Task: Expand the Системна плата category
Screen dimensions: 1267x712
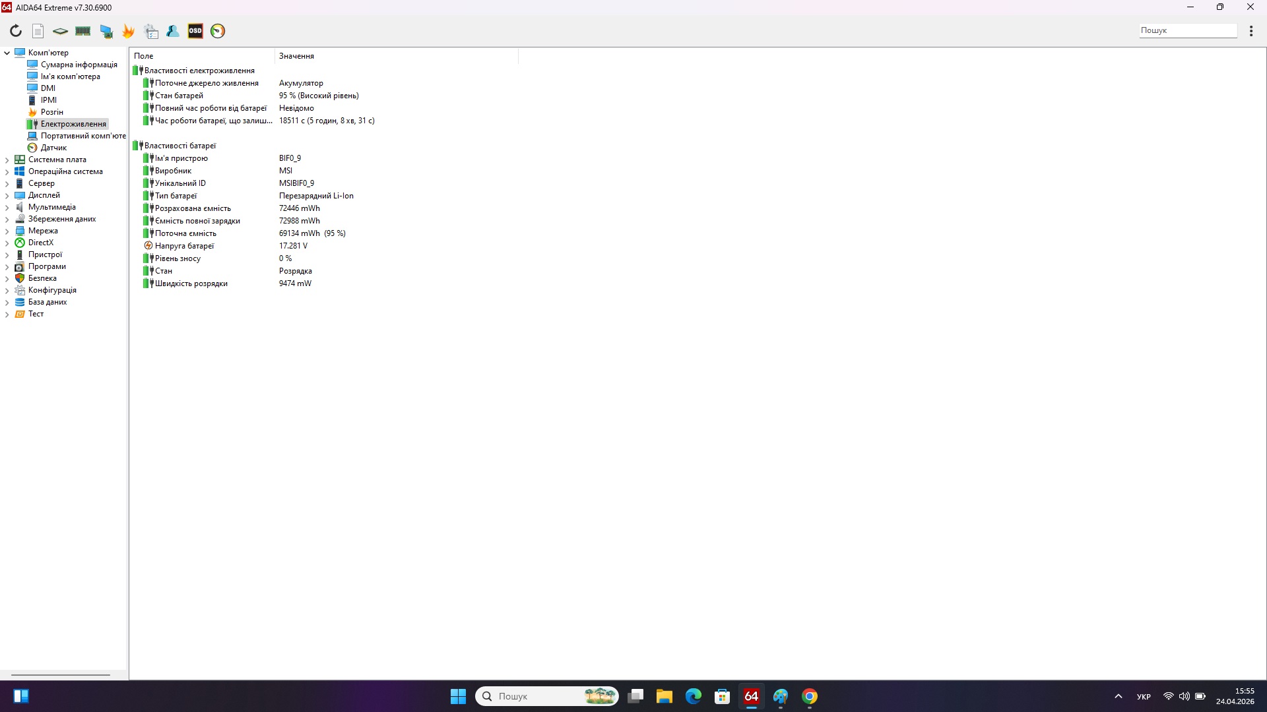Action: coord(7,159)
